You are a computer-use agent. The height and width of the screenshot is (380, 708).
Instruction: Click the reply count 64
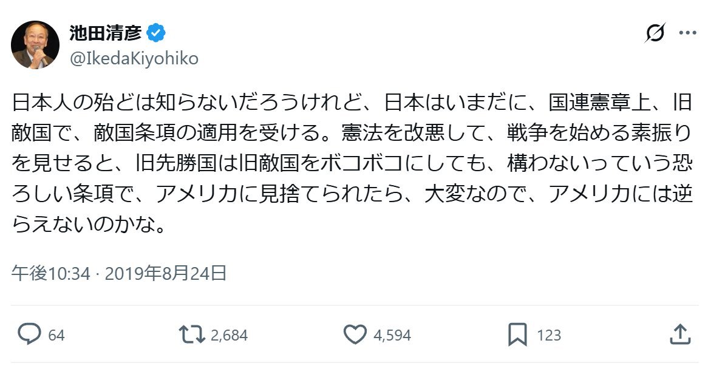click(x=56, y=335)
